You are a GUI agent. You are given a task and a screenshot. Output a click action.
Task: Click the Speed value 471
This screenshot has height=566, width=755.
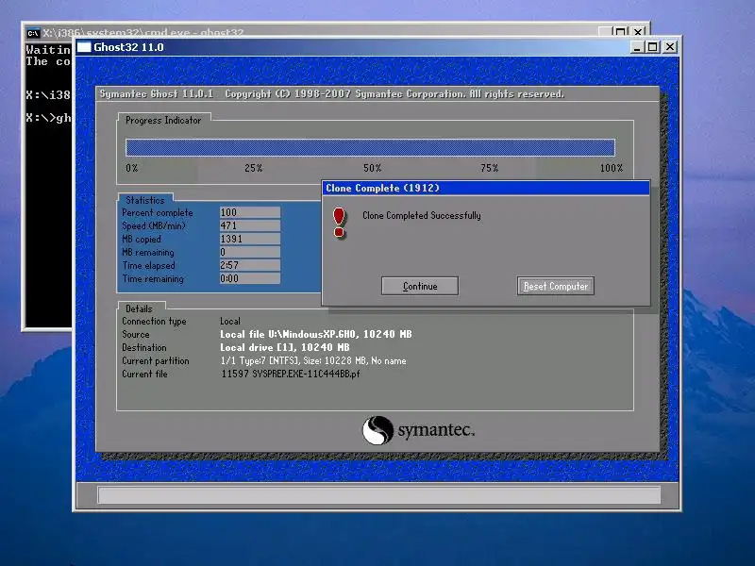[x=249, y=225]
